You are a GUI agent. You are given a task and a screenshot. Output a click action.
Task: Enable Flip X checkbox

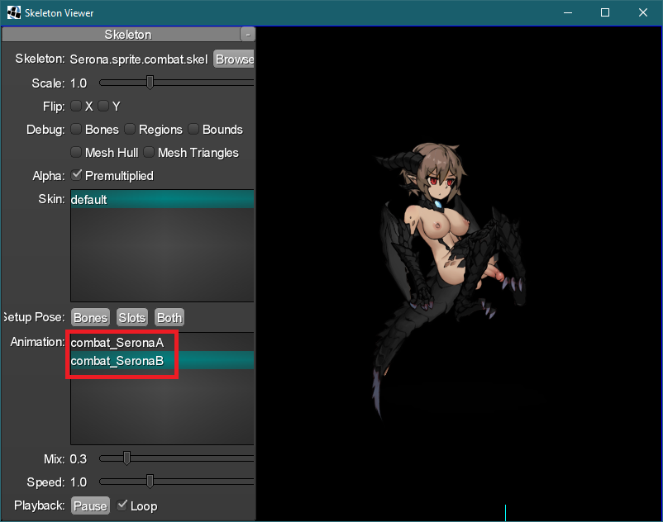(x=76, y=106)
